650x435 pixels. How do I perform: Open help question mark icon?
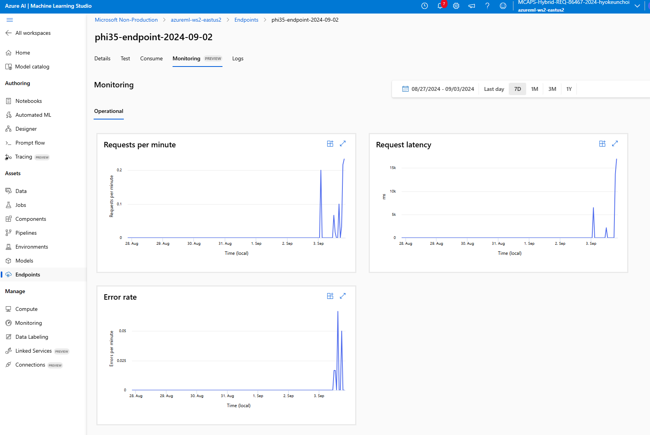tap(487, 6)
